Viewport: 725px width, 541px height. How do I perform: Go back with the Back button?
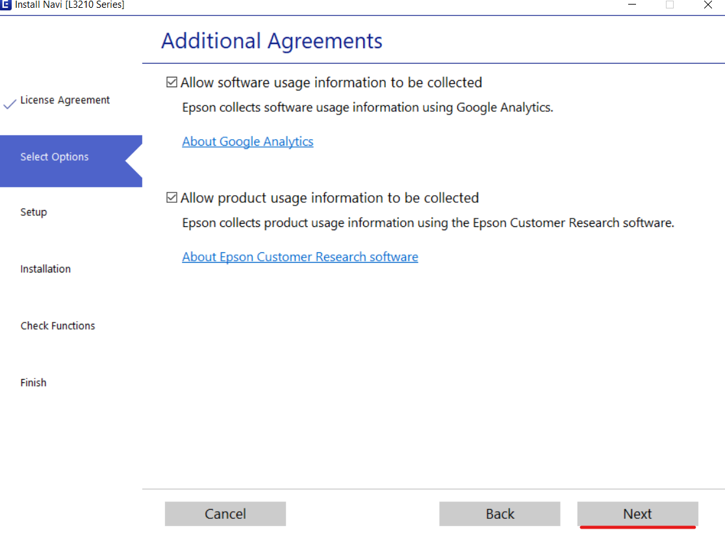499,514
